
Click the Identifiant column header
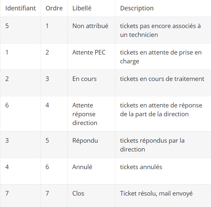(21, 8)
